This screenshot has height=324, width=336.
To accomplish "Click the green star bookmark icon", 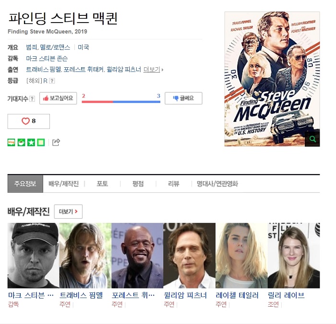I will point(31,142).
